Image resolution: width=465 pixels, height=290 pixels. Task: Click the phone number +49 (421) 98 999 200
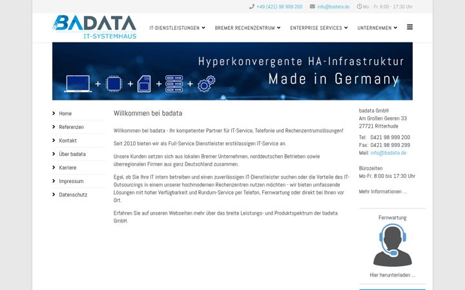coord(280,6)
